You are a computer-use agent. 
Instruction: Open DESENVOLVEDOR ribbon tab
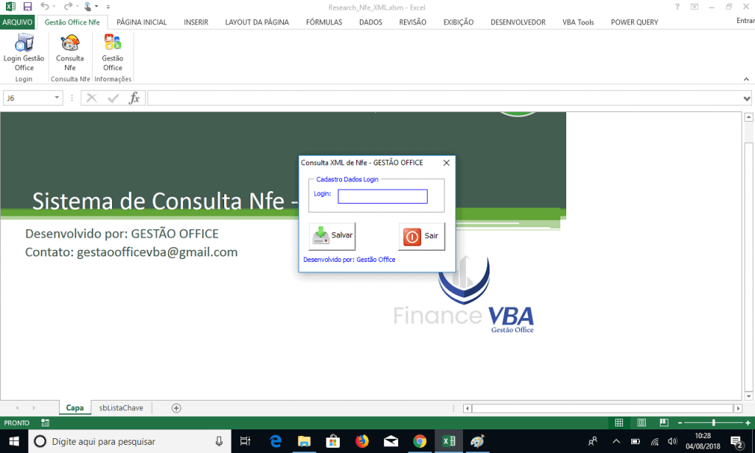pos(518,22)
